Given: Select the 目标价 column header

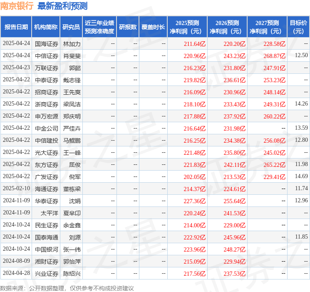Looking at the screenshot, I should click(298, 27).
